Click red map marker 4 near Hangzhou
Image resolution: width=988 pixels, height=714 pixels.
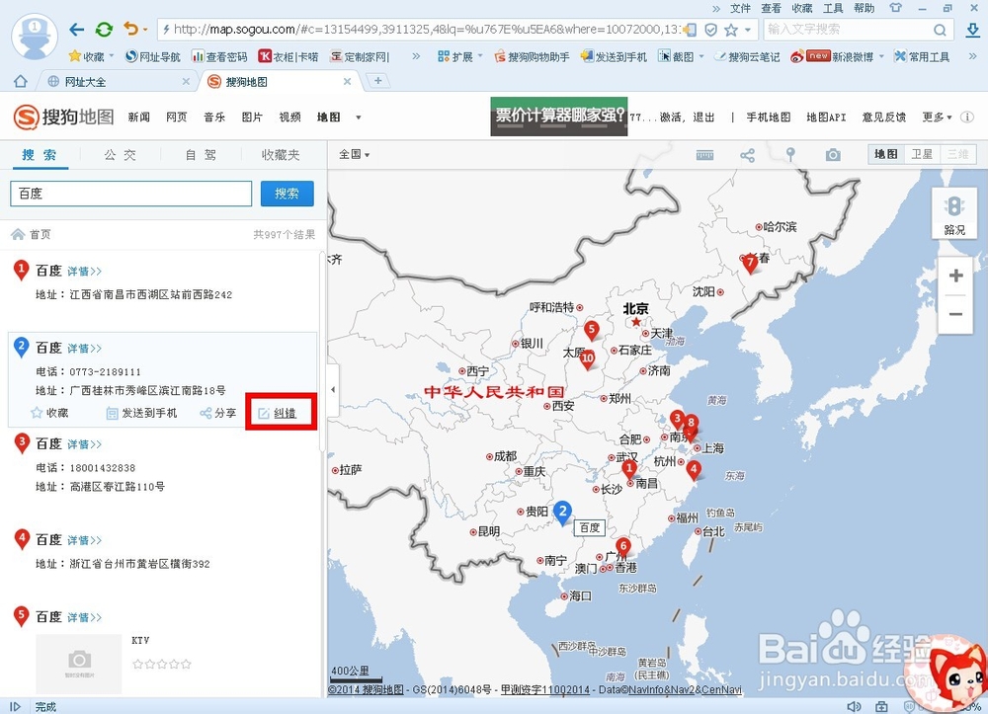tap(694, 471)
